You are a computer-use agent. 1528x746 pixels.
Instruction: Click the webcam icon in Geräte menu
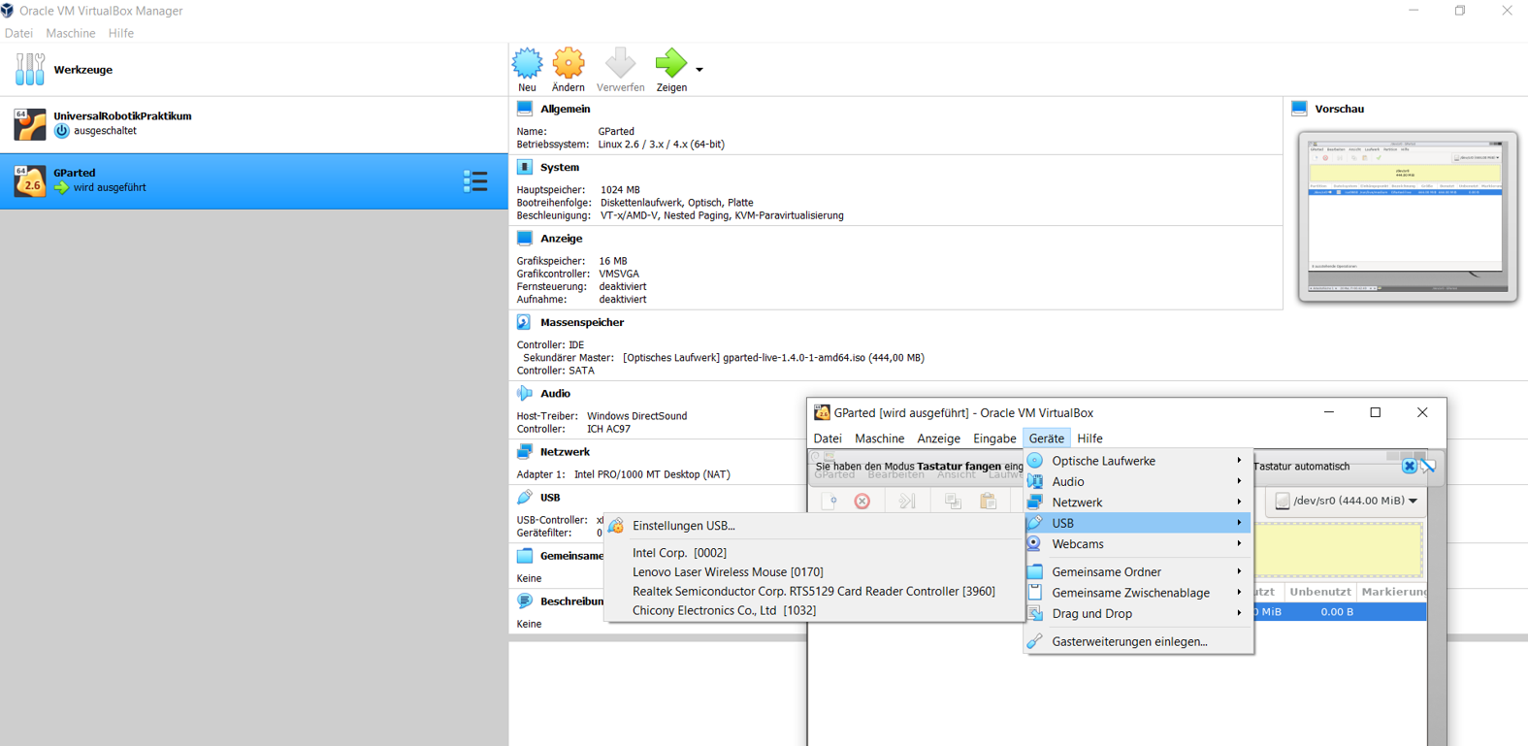click(1035, 543)
